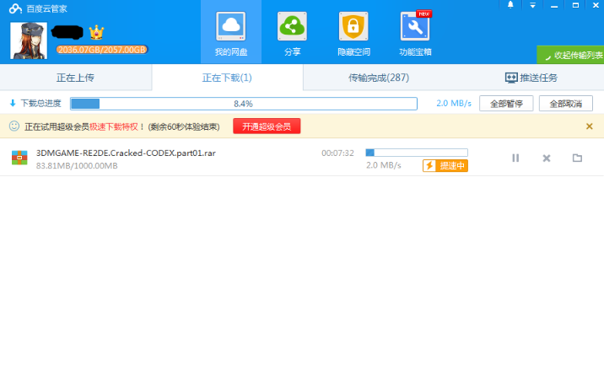Click the 推送任务 monitor icon
Viewport: 604px width, 376px height.
pyautogui.click(x=511, y=78)
